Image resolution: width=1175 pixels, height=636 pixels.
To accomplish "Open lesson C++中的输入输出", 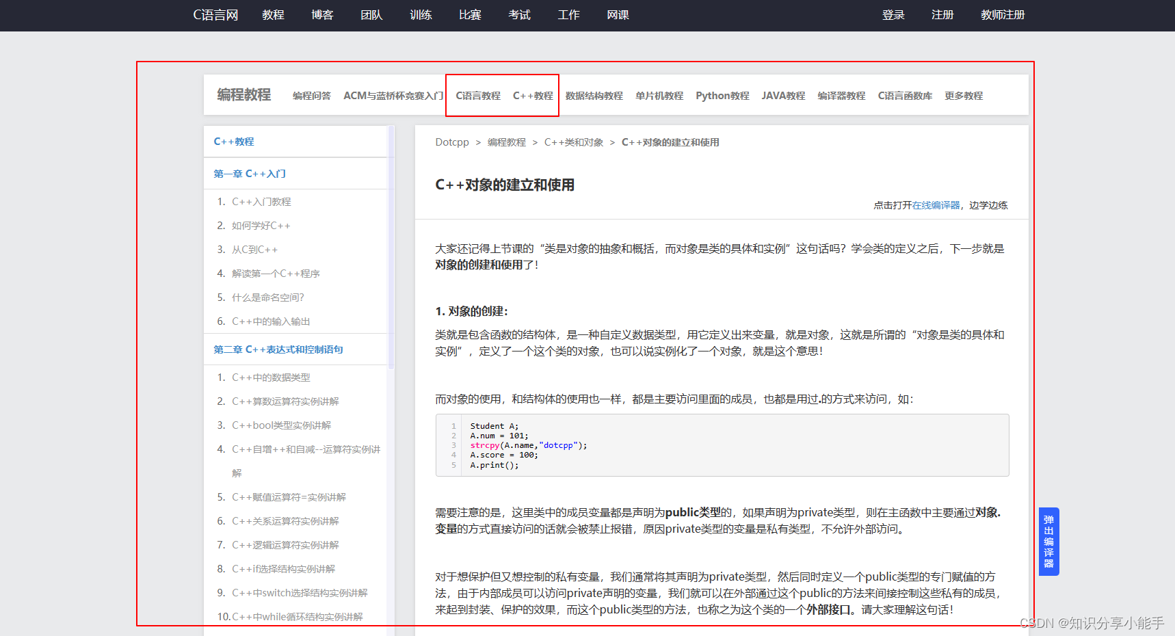I will [x=271, y=321].
